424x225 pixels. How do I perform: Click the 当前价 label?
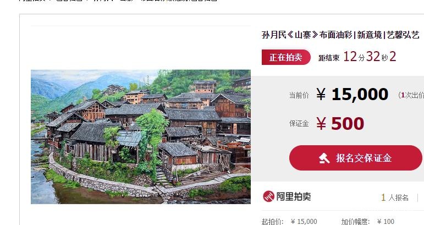point(299,95)
